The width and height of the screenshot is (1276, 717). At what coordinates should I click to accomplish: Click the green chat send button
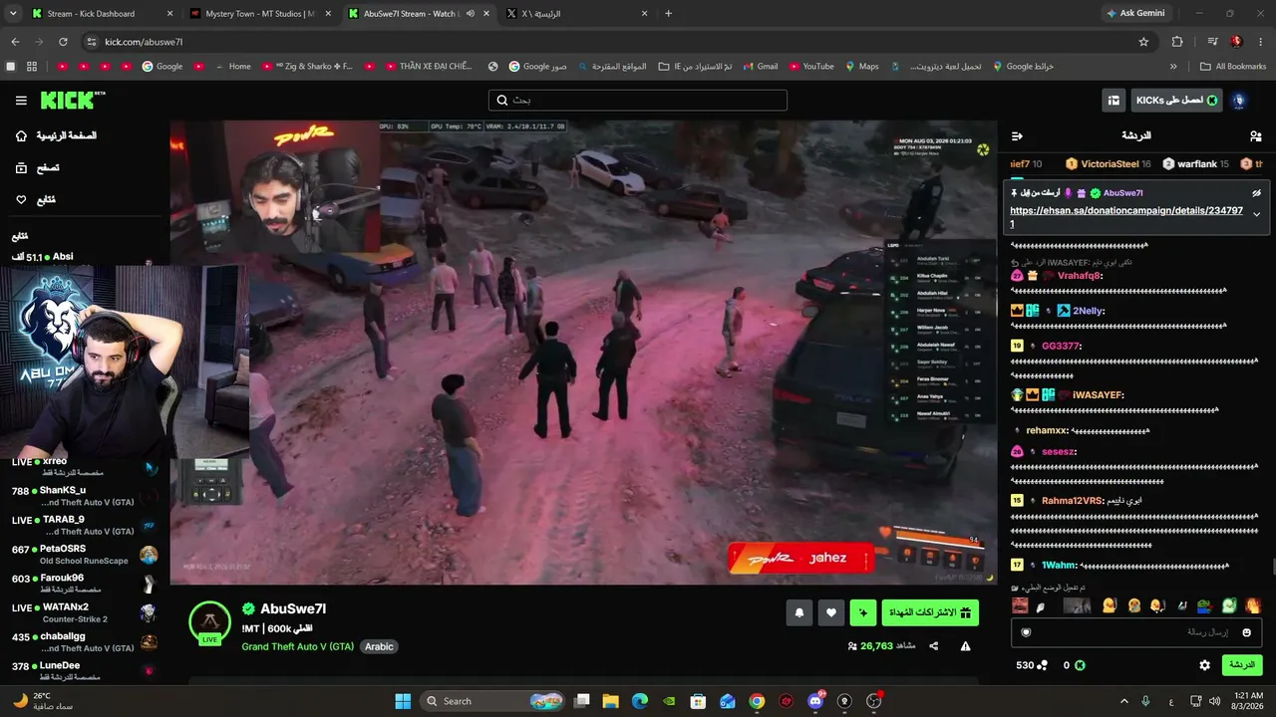(1242, 665)
